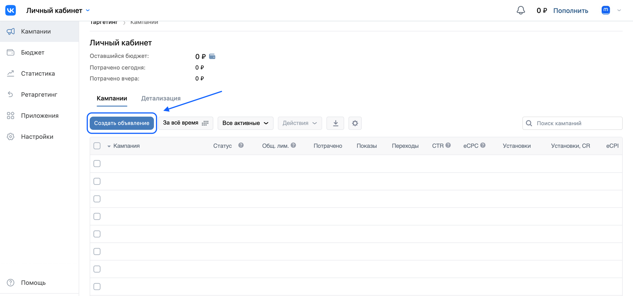Open Ретаргетинг in the sidebar
Viewport: 633px width, 296px height.
[39, 95]
